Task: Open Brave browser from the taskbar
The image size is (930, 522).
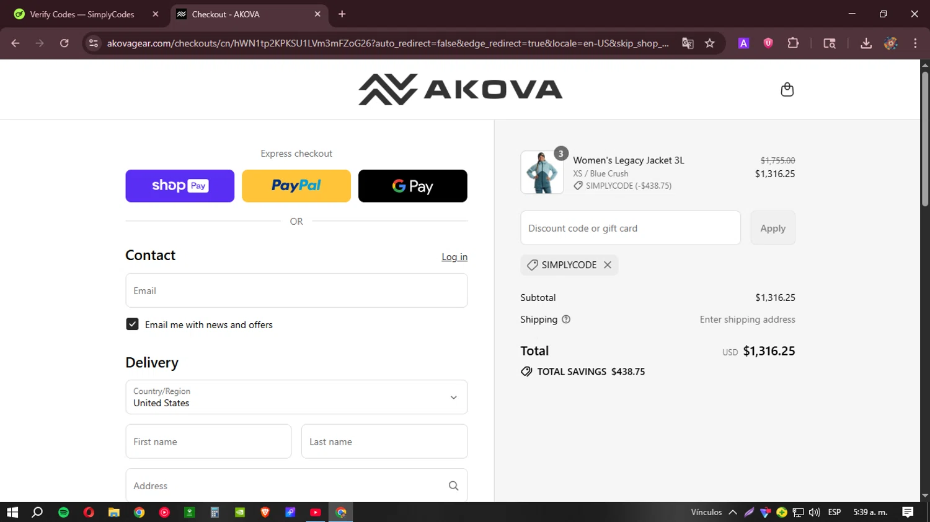Action: [265, 512]
